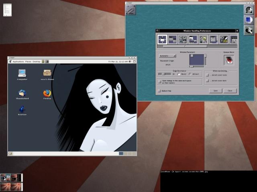
Task: Toggle the Balloon Help checkbox
Action: tap(159, 91)
